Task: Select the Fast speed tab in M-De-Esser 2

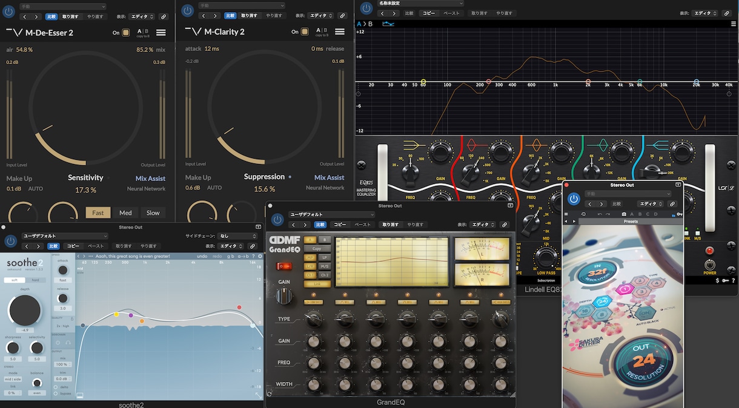Action: click(x=98, y=212)
